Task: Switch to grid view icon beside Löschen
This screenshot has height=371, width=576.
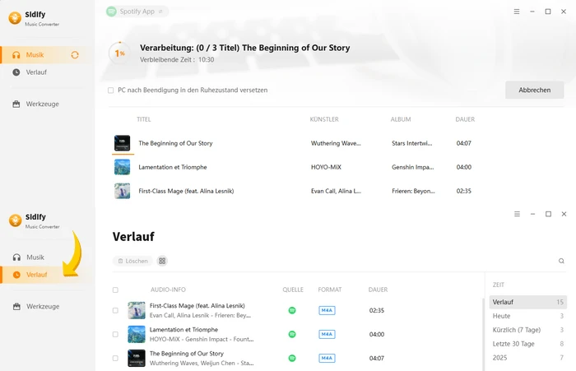Action: pyautogui.click(x=162, y=261)
